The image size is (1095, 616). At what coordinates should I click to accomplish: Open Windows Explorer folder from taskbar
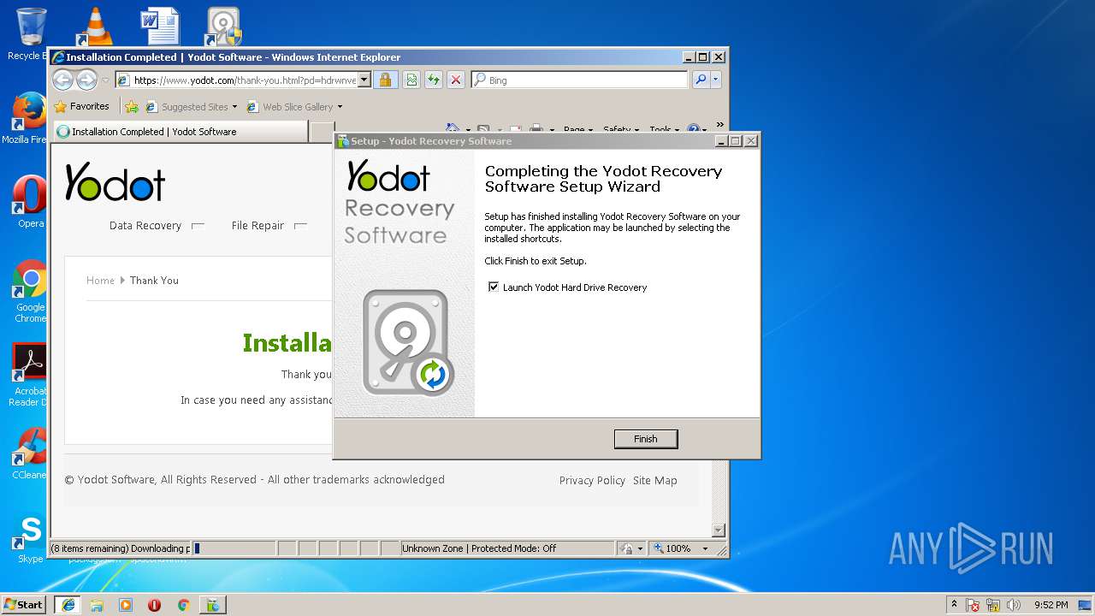click(97, 605)
